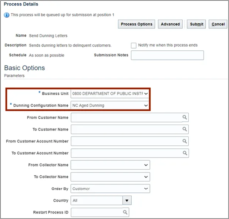This screenshot has height=219, width=229.
Task: Open From Customer Account Number search icon
Action: (x=184, y=141)
